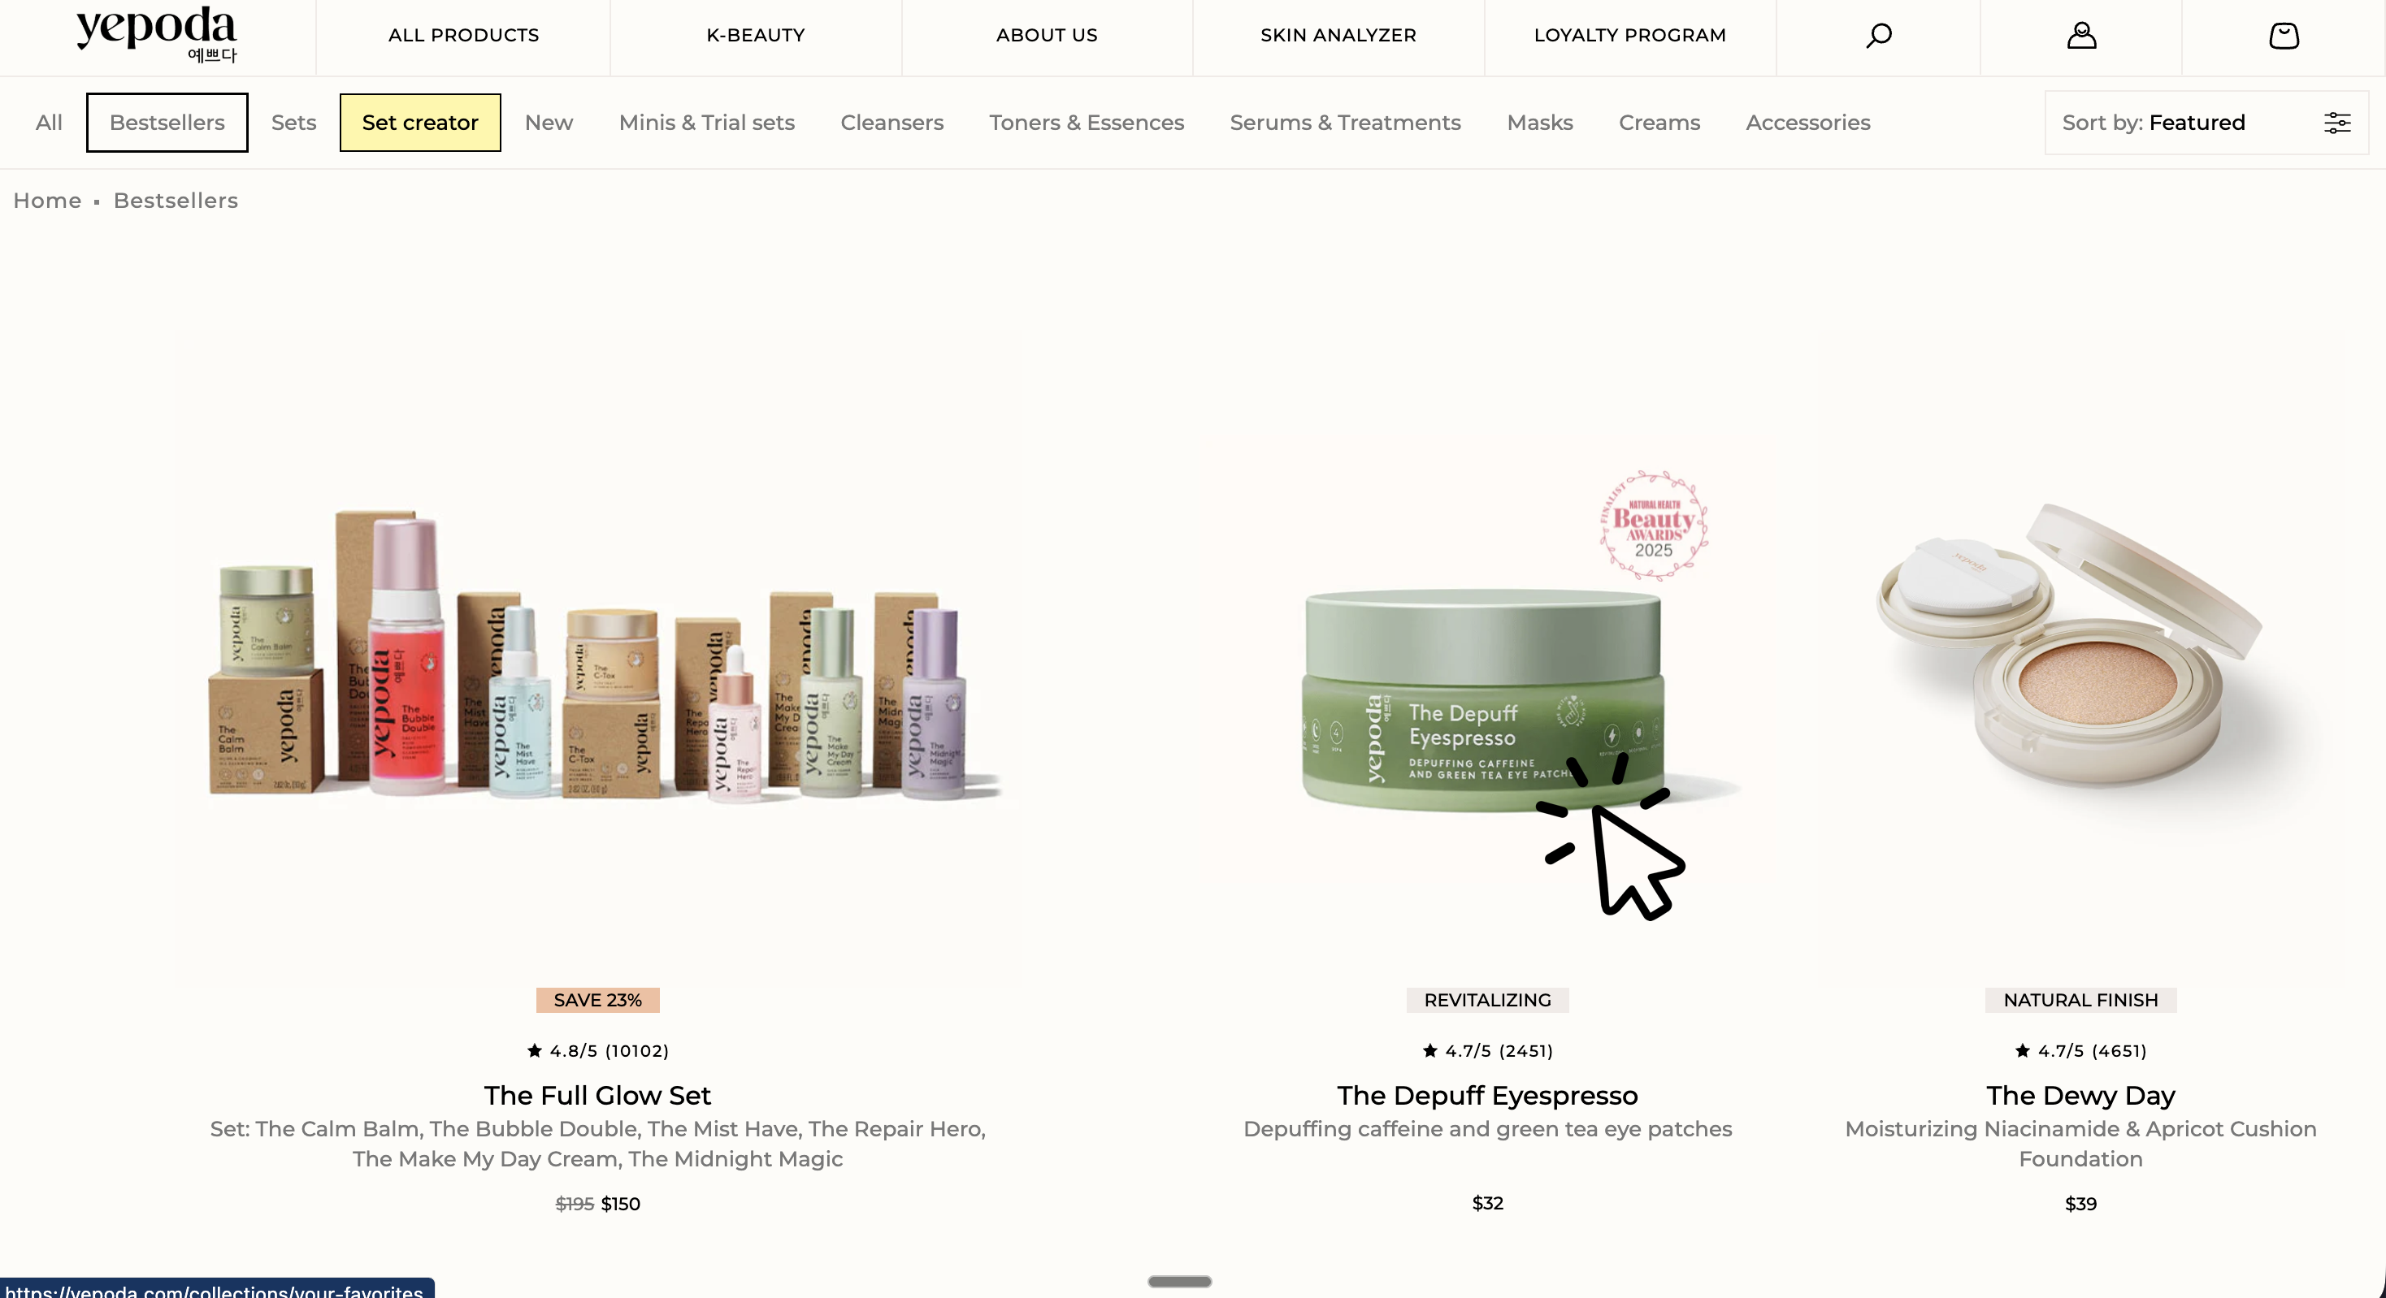Click The Full Glow Set product image

598,660
